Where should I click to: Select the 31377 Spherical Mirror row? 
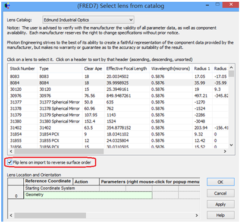coord(118,102)
